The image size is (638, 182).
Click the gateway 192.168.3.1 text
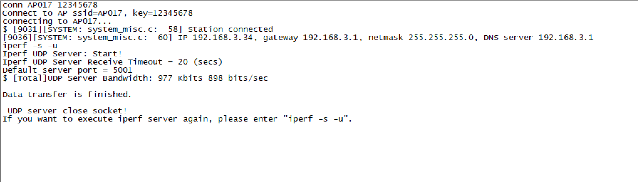[310, 38]
